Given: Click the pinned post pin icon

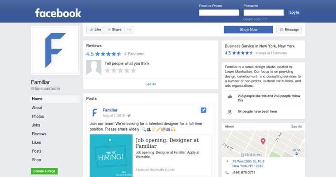Looking at the screenshot, I should [x=203, y=110].
